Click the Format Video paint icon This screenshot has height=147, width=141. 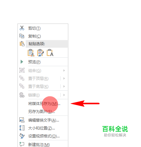pyautogui.click(x=22, y=136)
